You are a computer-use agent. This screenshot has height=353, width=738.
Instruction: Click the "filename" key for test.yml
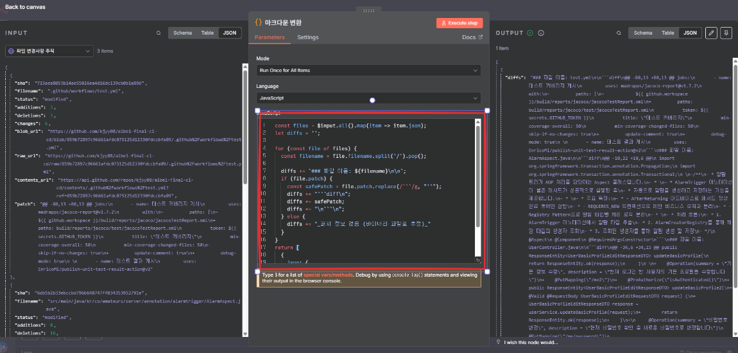click(x=28, y=91)
